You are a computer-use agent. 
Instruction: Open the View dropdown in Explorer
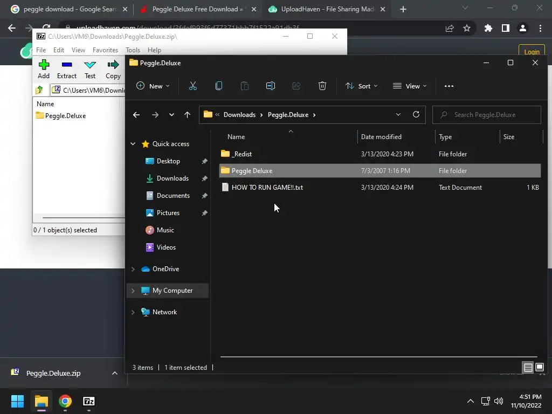pos(410,86)
